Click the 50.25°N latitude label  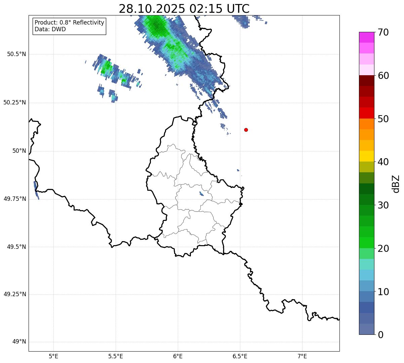click(15, 102)
